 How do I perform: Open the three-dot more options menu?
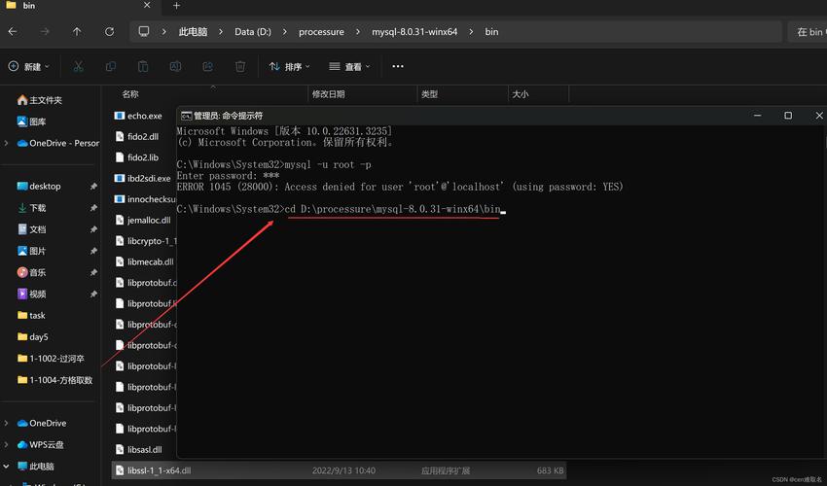coord(397,66)
